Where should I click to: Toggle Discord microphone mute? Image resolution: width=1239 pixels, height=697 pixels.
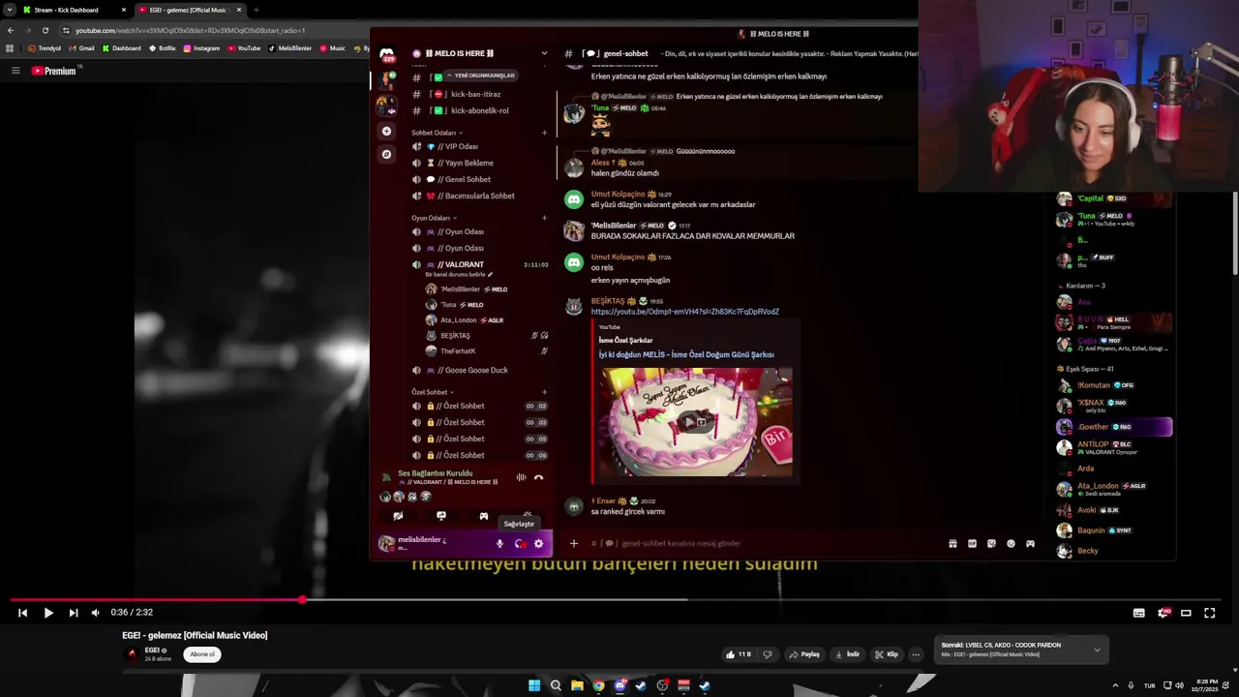(x=499, y=544)
